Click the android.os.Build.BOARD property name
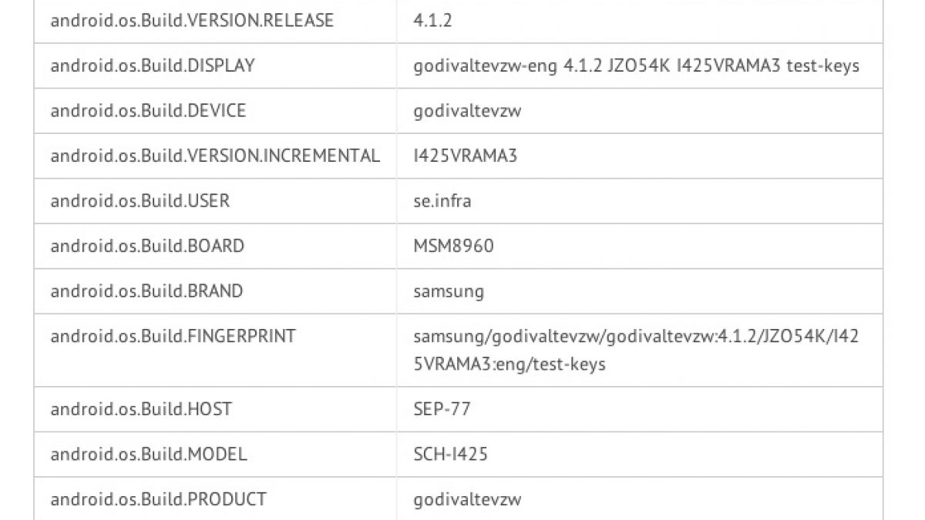This screenshot has height=520, width=925. pos(147,247)
